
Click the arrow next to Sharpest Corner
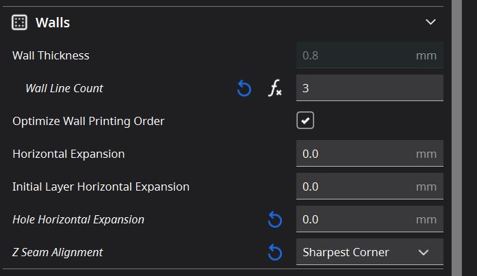point(424,252)
